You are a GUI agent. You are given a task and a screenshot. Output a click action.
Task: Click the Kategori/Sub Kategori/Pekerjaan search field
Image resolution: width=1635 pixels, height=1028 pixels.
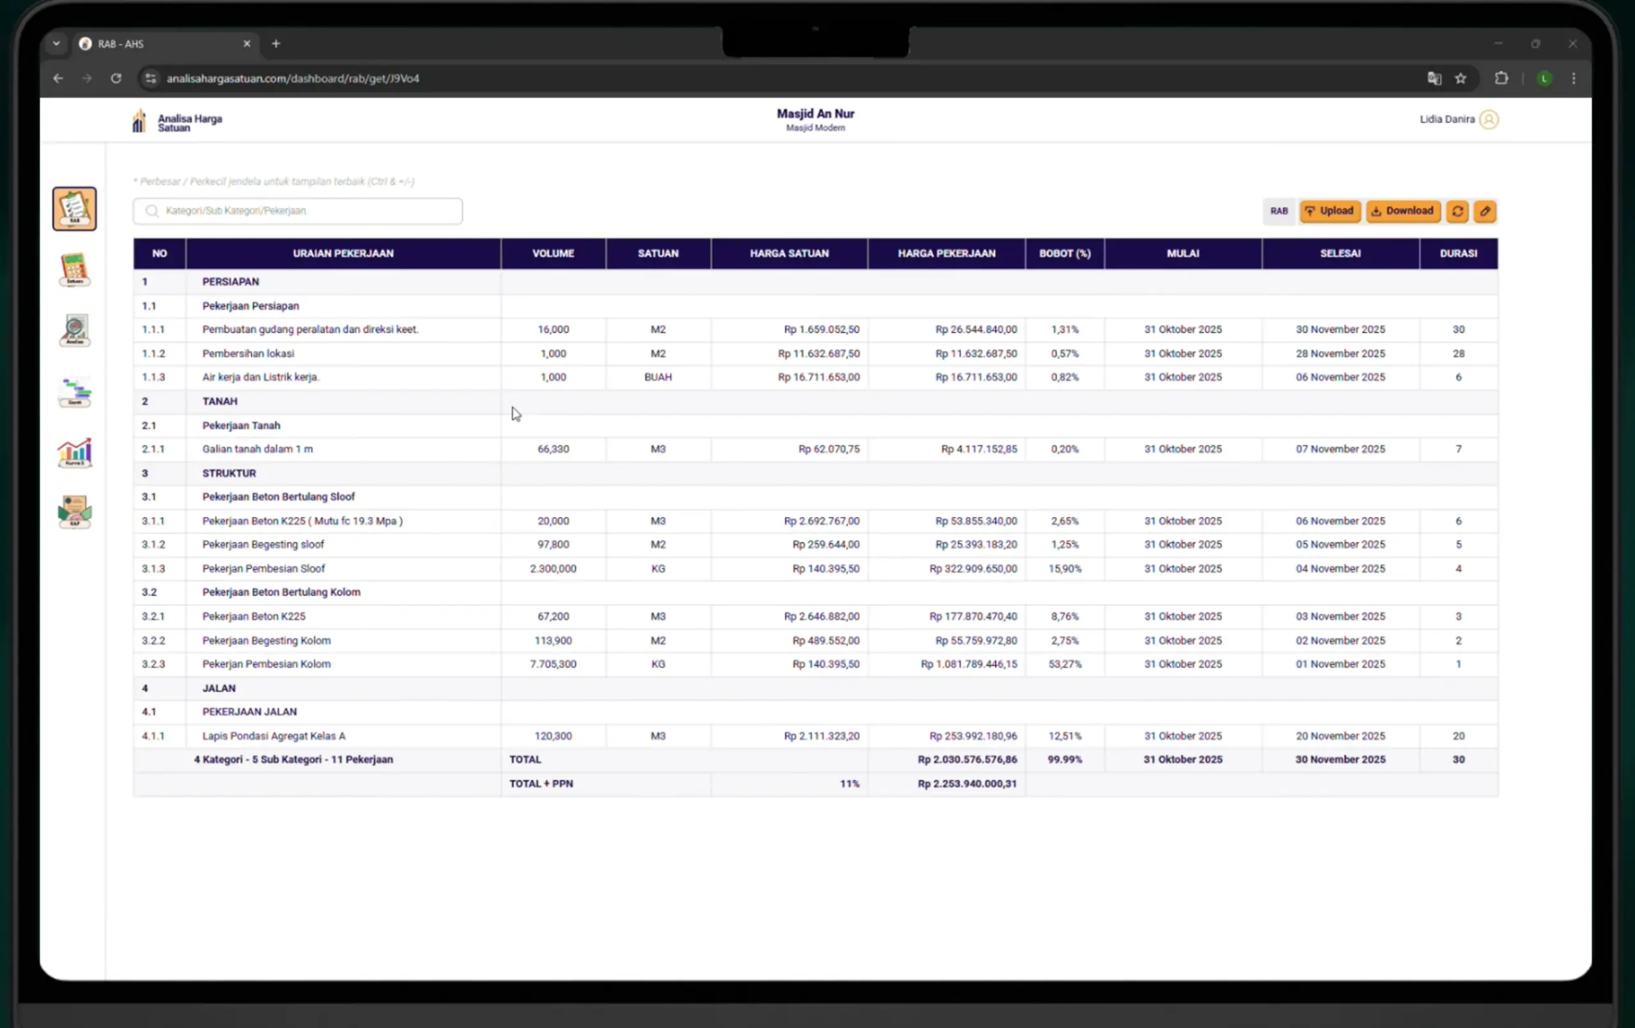pyautogui.click(x=299, y=211)
